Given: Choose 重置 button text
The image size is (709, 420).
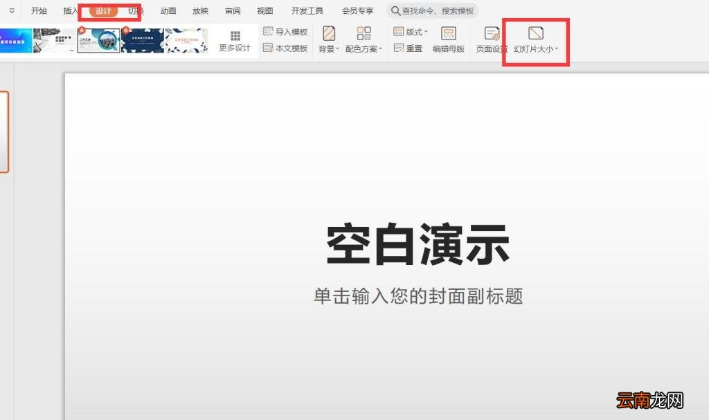Looking at the screenshot, I should point(414,48).
